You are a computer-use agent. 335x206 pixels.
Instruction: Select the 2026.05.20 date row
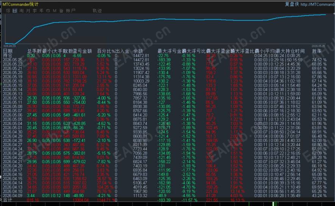click(13, 73)
